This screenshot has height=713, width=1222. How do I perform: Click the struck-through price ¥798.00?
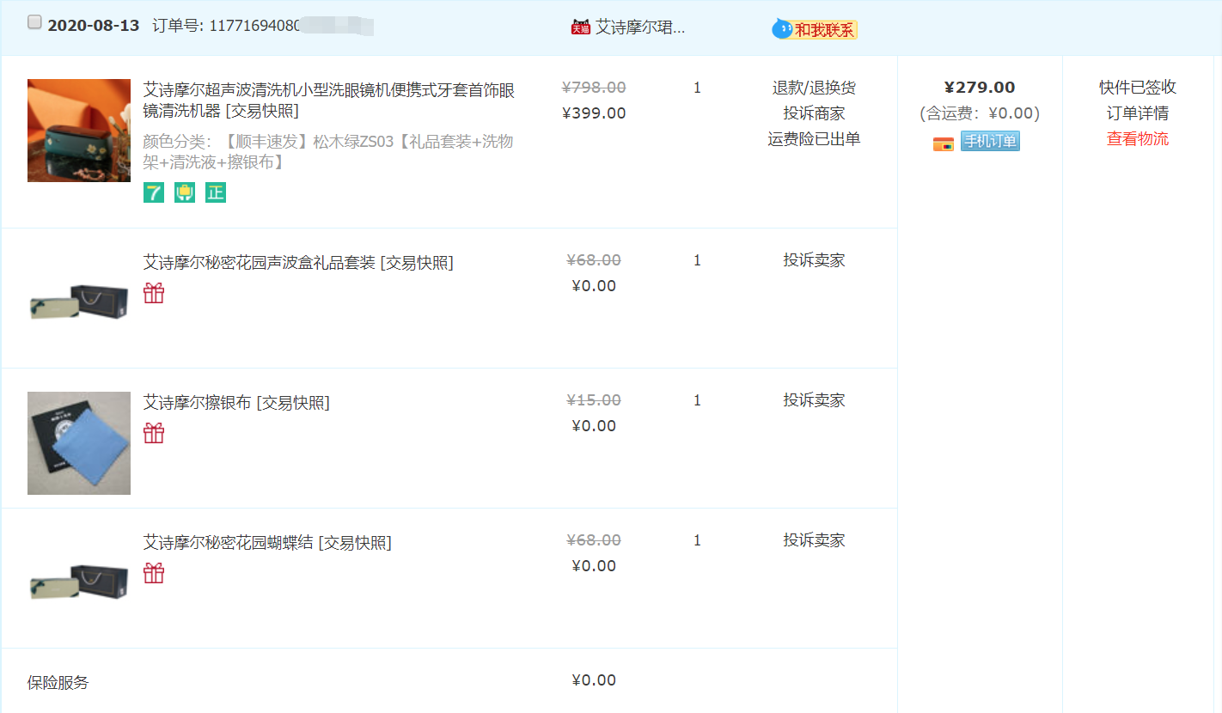coord(594,88)
